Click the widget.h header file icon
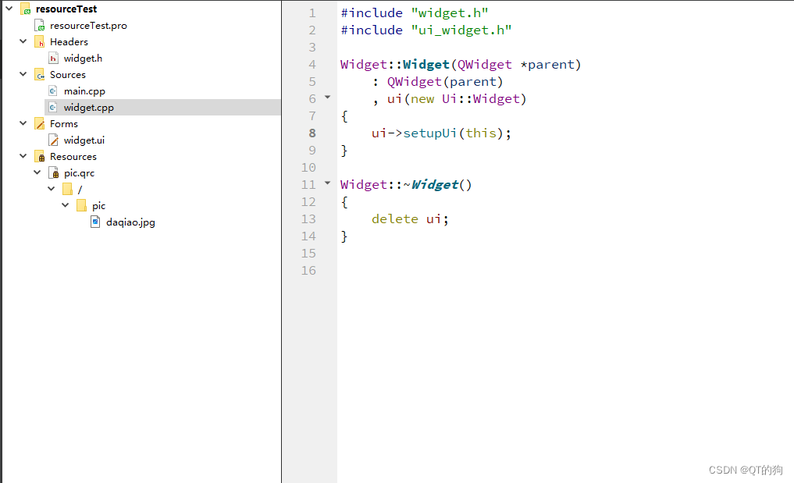 53,59
